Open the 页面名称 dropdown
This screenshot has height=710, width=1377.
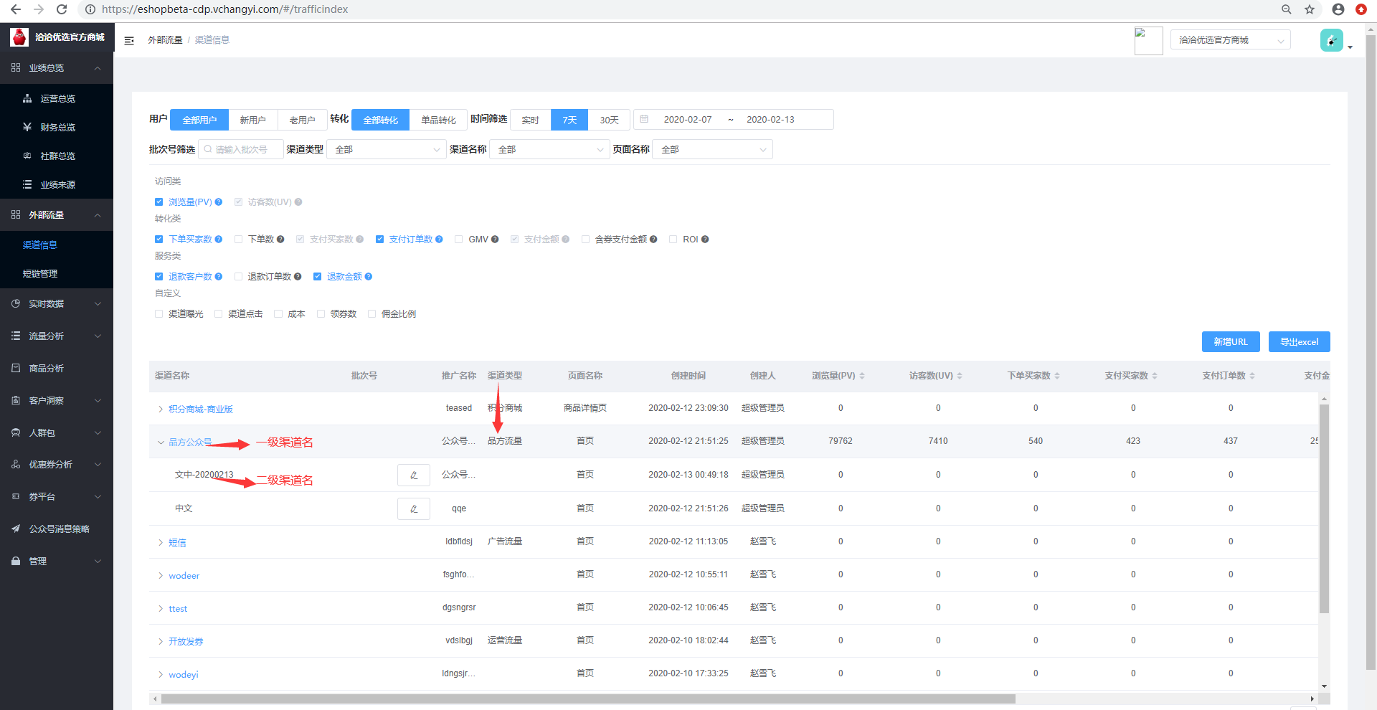click(712, 149)
